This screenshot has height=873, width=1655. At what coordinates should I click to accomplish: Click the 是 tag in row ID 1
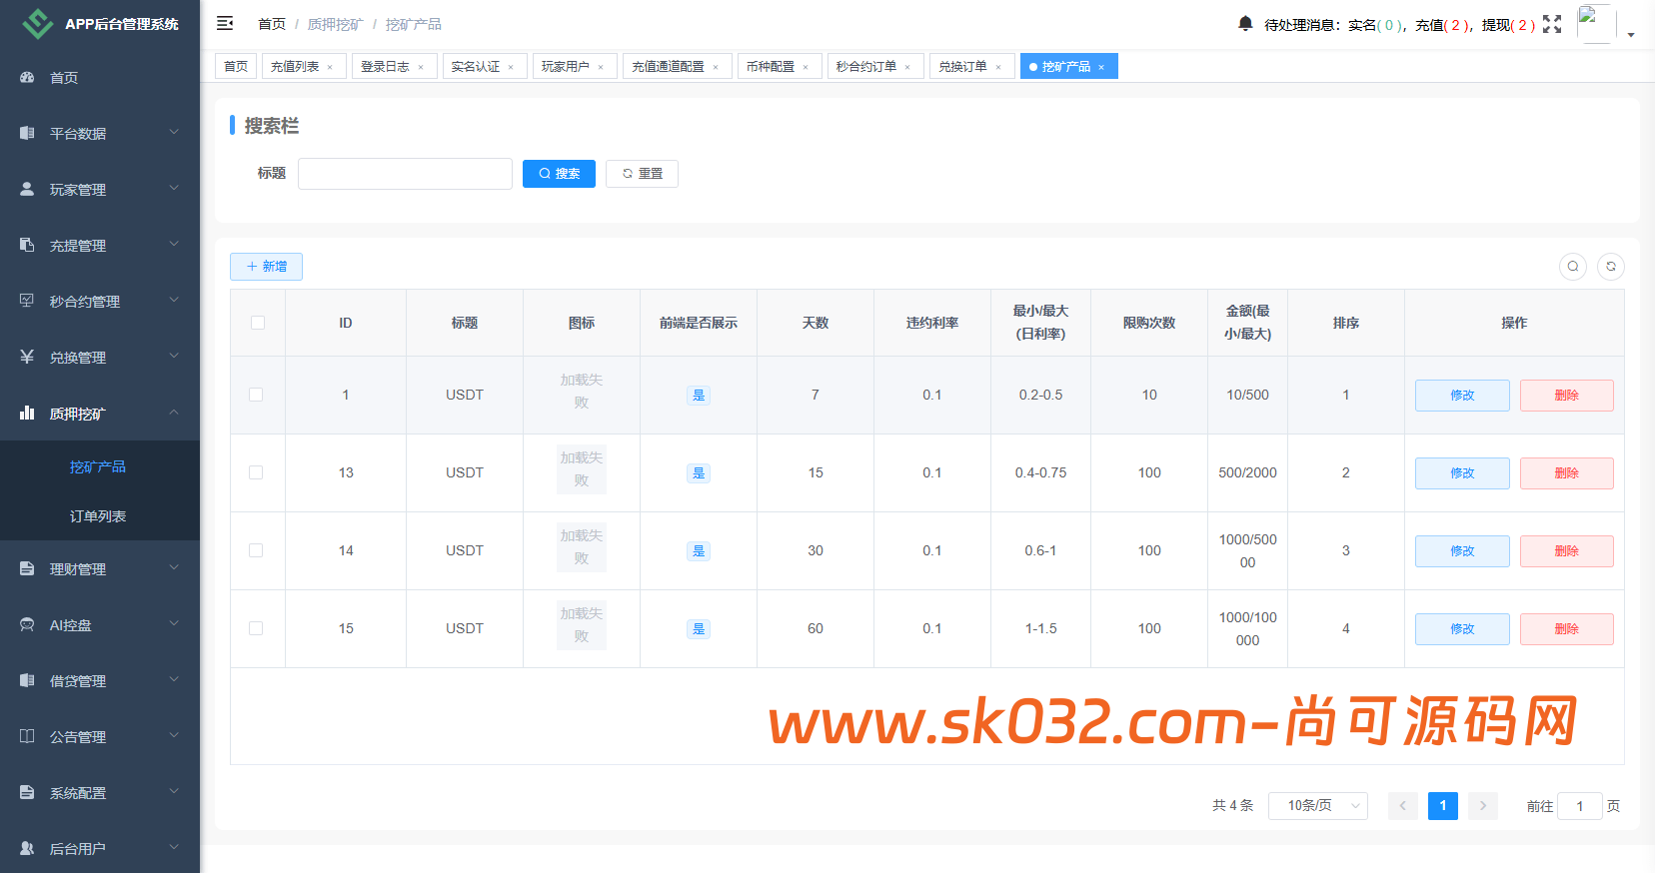tap(699, 396)
